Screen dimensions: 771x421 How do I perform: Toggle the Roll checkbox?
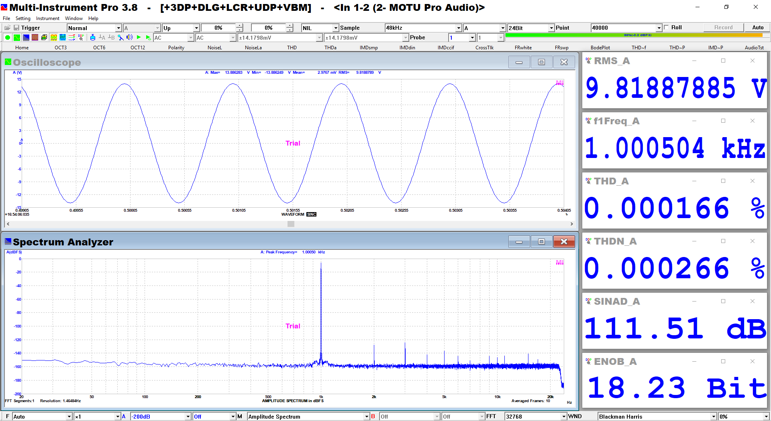[667, 27]
